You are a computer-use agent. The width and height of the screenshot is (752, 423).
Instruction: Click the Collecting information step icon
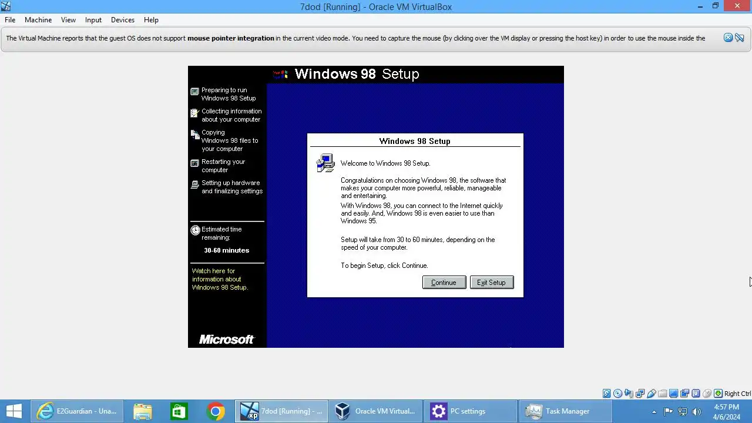pyautogui.click(x=194, y=113)
